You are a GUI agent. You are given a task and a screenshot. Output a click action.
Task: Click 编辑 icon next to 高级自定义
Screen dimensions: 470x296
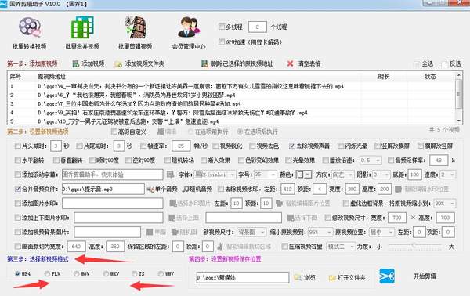tap(161, 132)
